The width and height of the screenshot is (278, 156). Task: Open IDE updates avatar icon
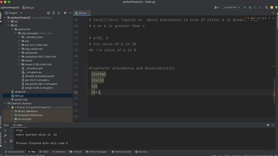pyautogui.click(x=271, y=8)
